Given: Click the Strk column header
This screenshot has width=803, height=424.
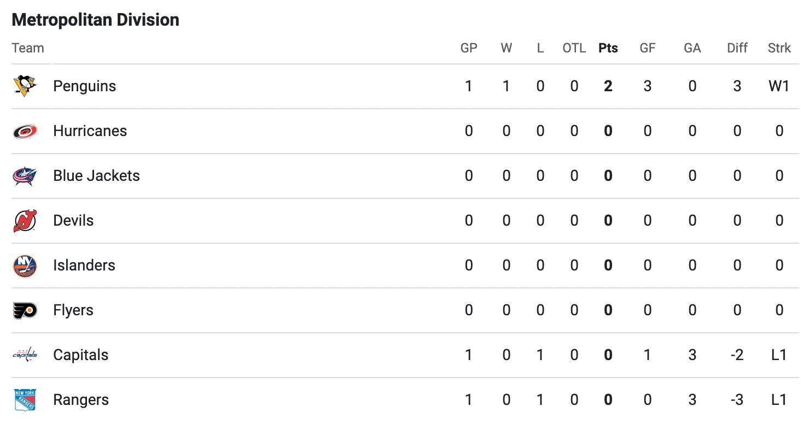Looking at the screenshot, I should coord(779,48).
